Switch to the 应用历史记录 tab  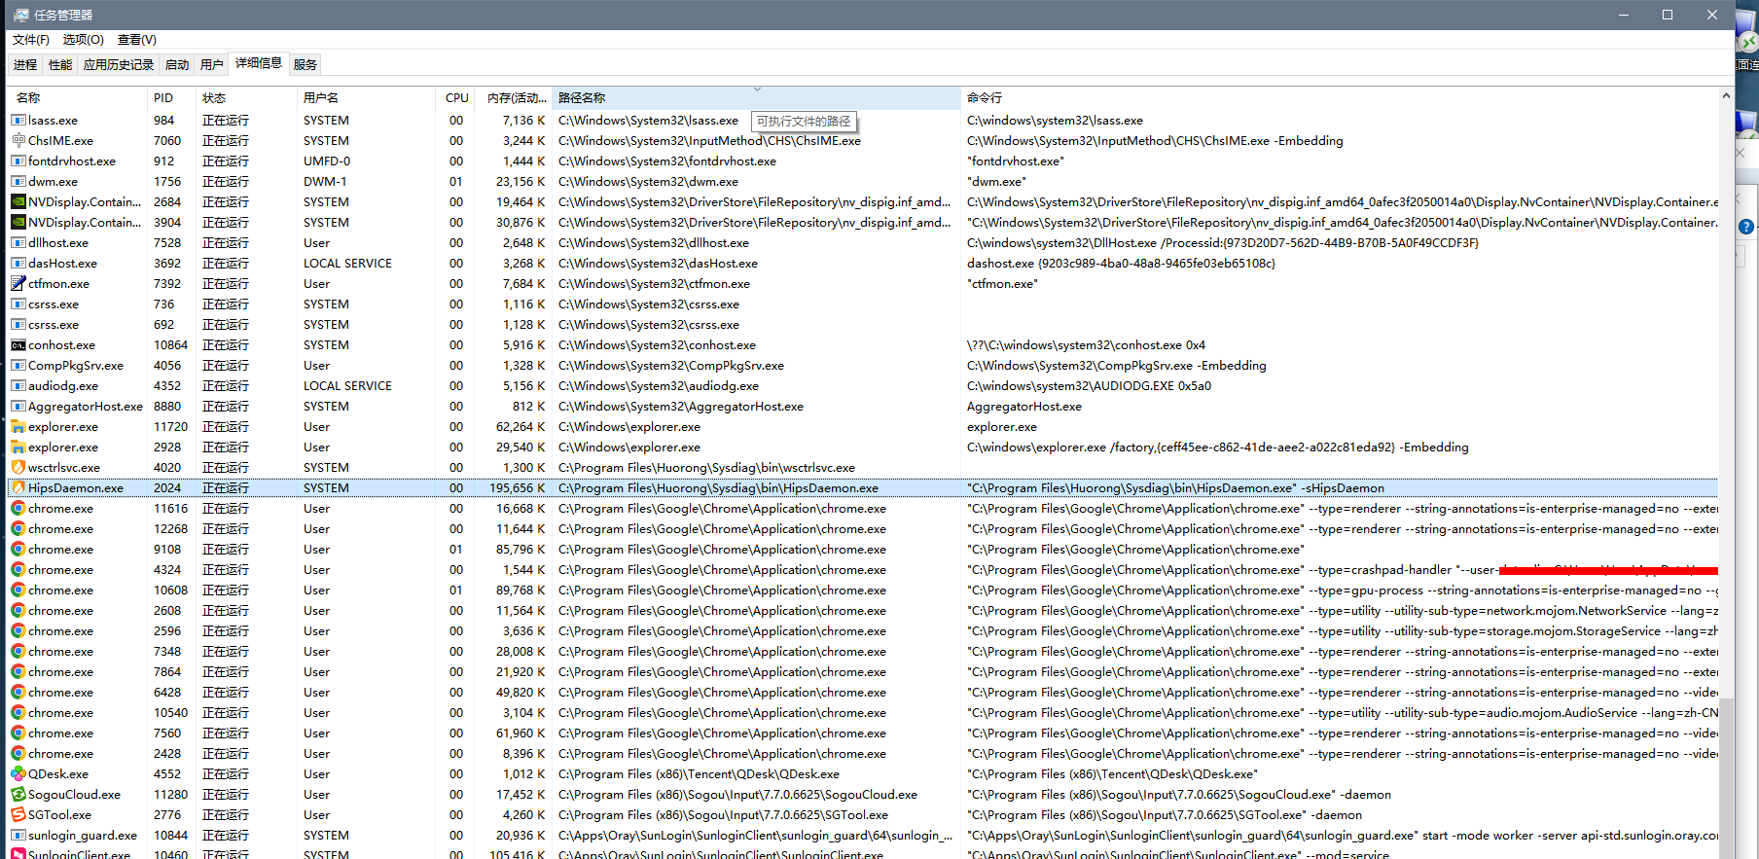[119, 65]
